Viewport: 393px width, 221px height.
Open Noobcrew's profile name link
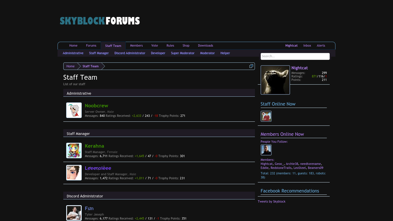click(x=96, y=106)
